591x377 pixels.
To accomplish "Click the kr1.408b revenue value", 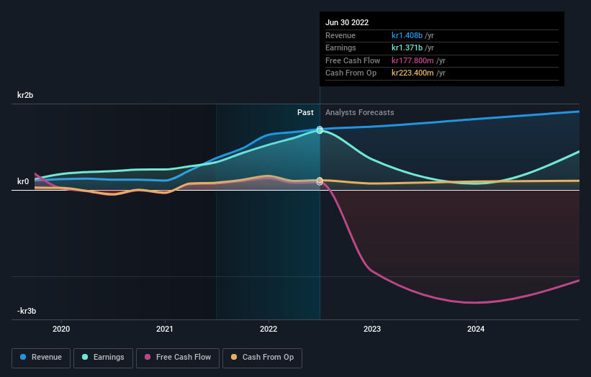I will click(x=407, y=35).
